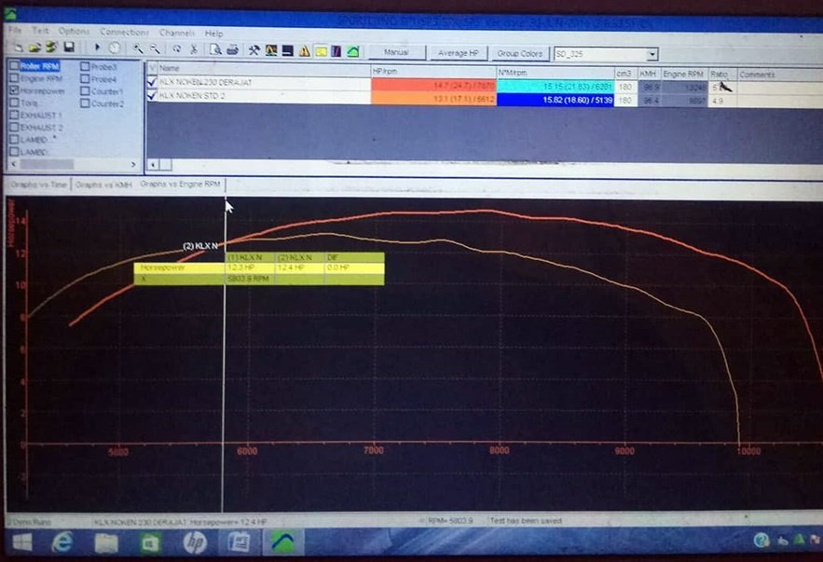This screenshot has width=823, height=562.
Task: Click the Print icon in toolbar
Action: (231, 49)
